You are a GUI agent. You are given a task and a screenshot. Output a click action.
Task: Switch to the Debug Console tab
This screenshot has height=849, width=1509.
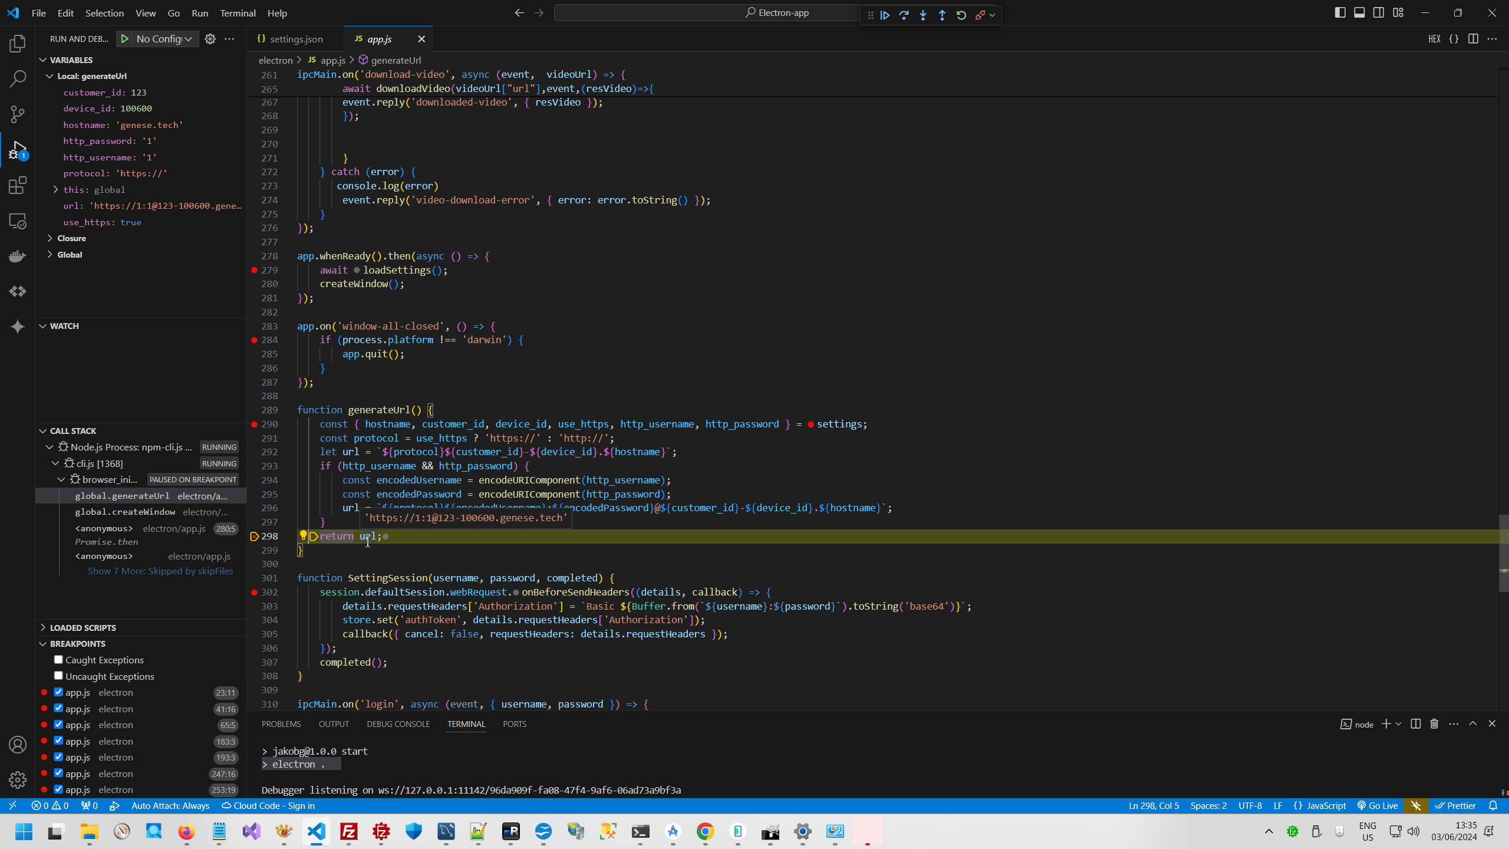398,724
